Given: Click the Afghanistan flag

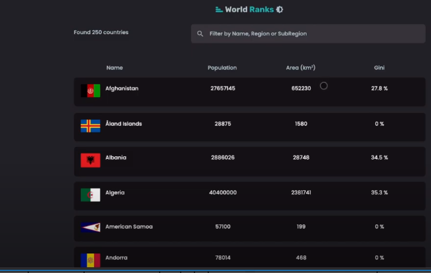Looking at the screenshot, I should click(x=91, y=91).
